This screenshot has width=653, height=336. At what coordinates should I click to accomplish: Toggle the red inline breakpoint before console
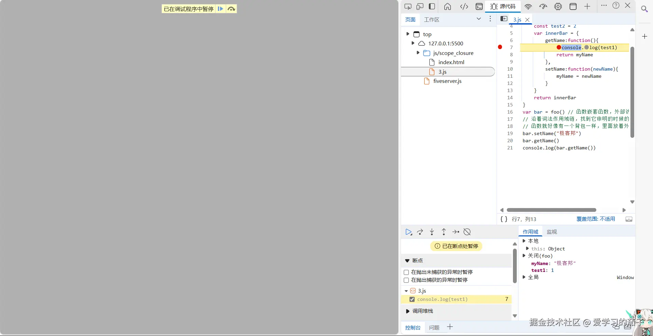coord(559,47)
